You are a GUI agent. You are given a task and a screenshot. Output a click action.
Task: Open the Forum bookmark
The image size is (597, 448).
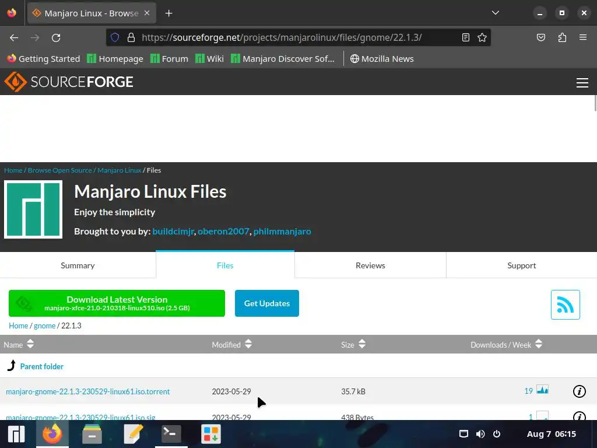point(169,59)
